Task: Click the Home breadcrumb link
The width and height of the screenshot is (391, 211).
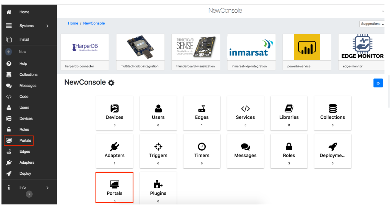Action: [73, 23]
